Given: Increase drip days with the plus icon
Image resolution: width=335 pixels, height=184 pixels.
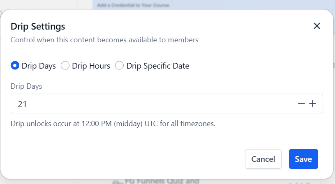Looking at the screenshot, I should pos(312,104).
